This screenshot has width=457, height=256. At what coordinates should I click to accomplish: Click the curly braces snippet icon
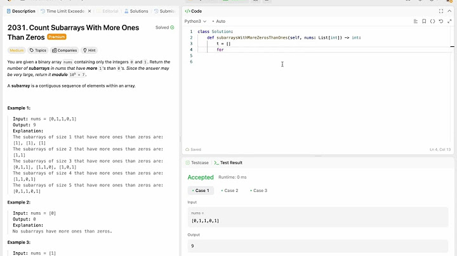[x=432, y=22]
